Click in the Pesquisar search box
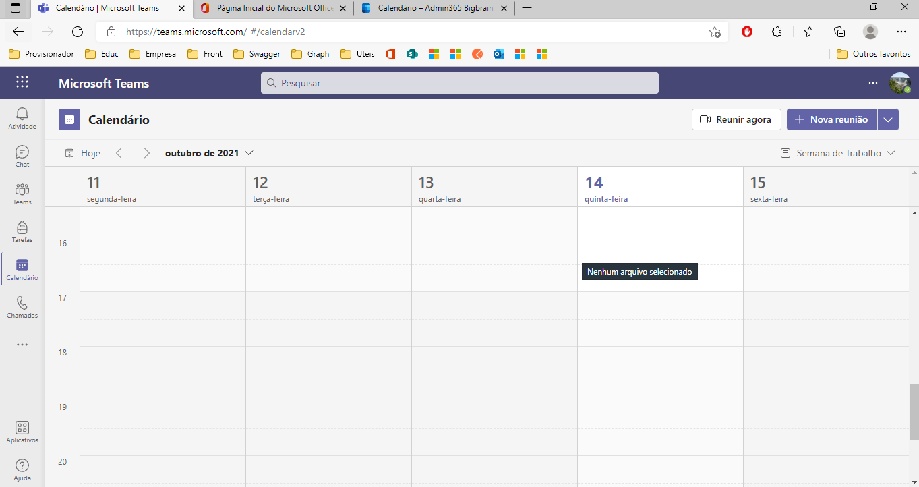The height and width of the screenshot is (487, 919). click(x=460, y=83)
